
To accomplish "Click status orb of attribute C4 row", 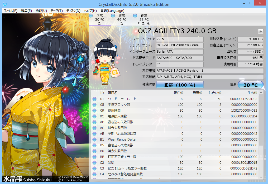I will pyautogui.click(x=94, y=174).
